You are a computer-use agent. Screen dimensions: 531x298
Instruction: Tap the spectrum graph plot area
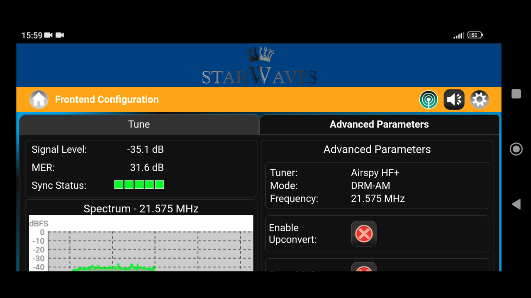141,243
